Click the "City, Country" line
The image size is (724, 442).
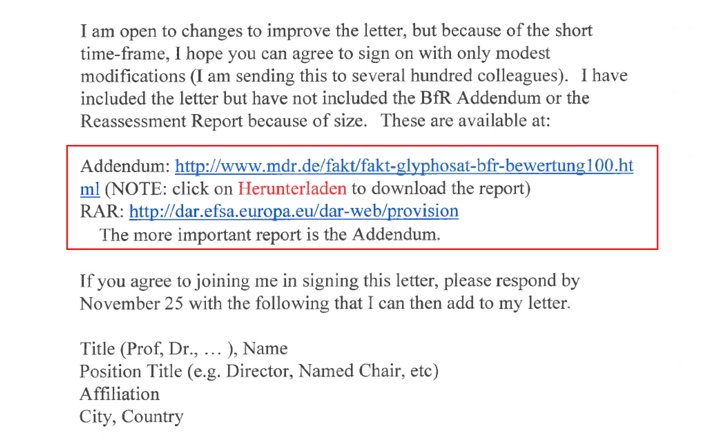(131, 416)
